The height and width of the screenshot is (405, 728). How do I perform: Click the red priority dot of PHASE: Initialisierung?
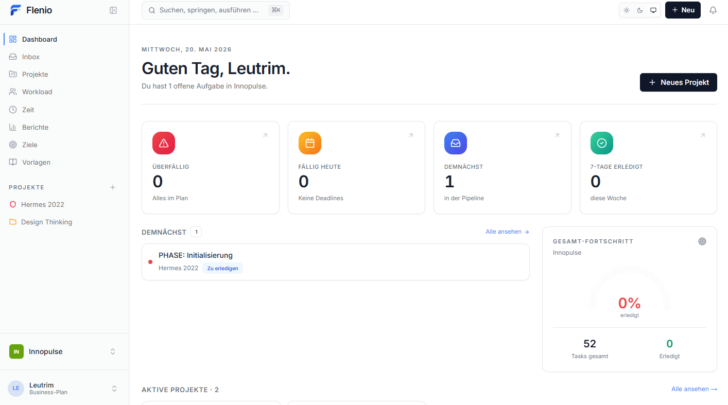150,262
